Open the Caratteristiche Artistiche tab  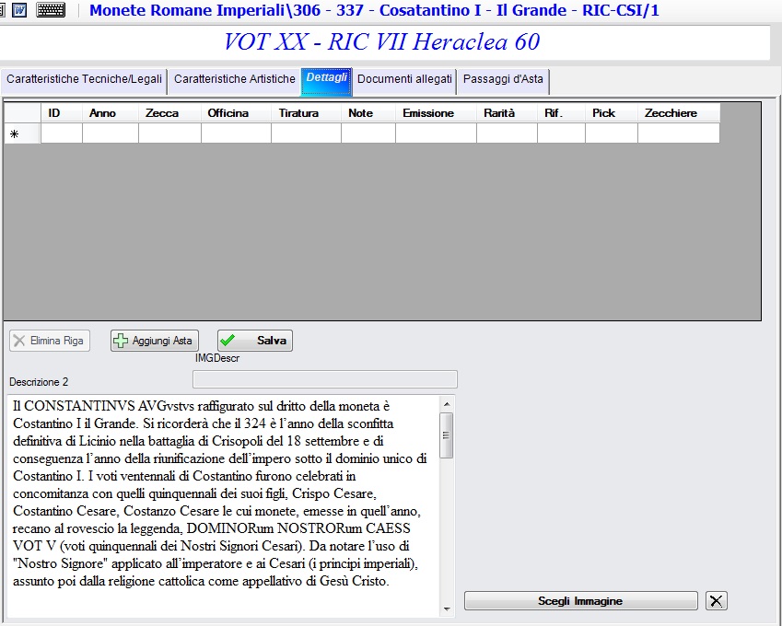click(x=234, y=81)
